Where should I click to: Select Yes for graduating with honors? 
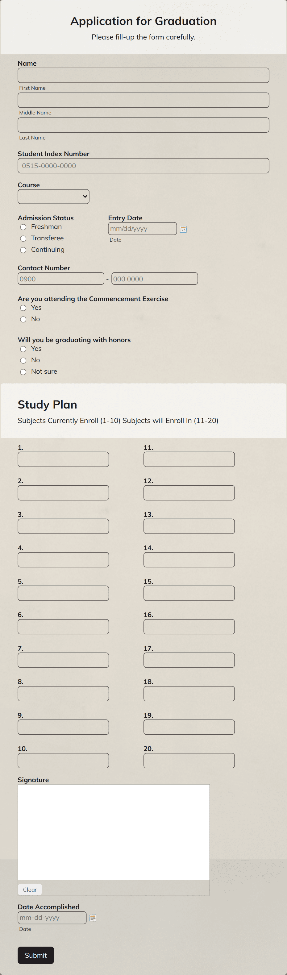point(23,349)
